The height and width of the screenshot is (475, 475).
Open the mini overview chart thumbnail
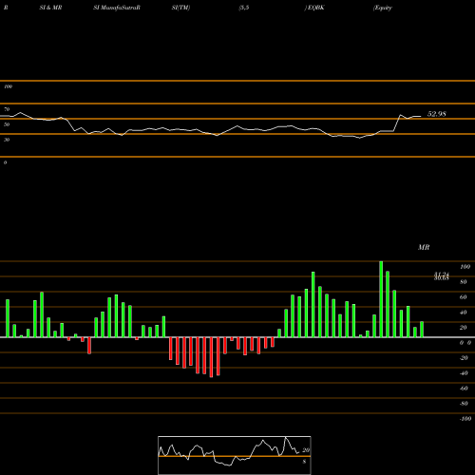coord(235,455)
